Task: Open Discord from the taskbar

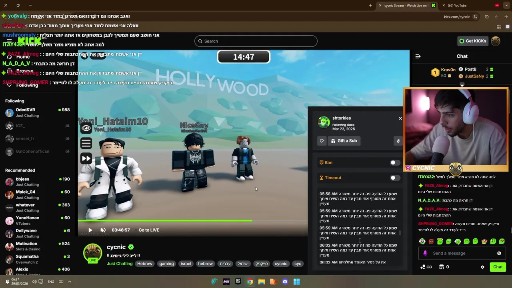Action: (x=285, y=282)
